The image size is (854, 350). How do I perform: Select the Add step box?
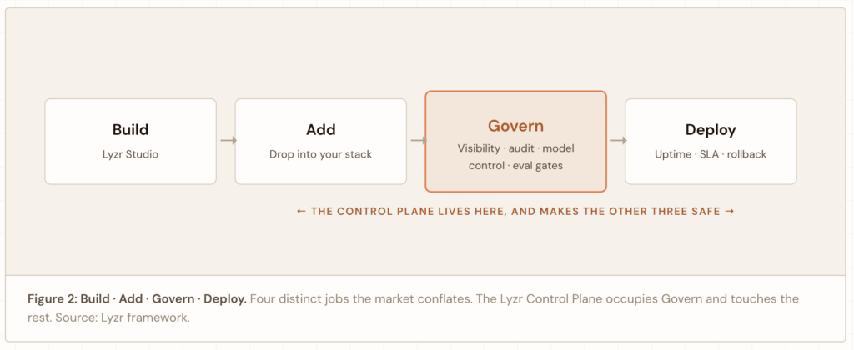321,142
